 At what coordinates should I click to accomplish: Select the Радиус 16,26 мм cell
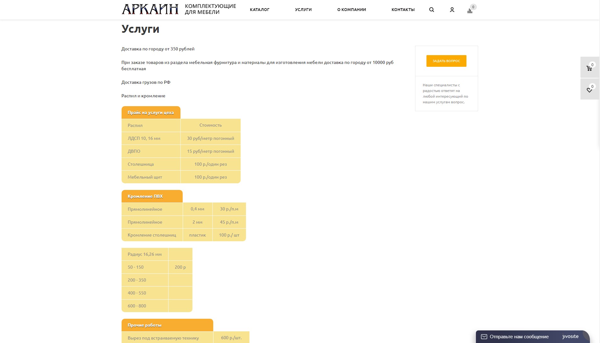pos(145,254)
